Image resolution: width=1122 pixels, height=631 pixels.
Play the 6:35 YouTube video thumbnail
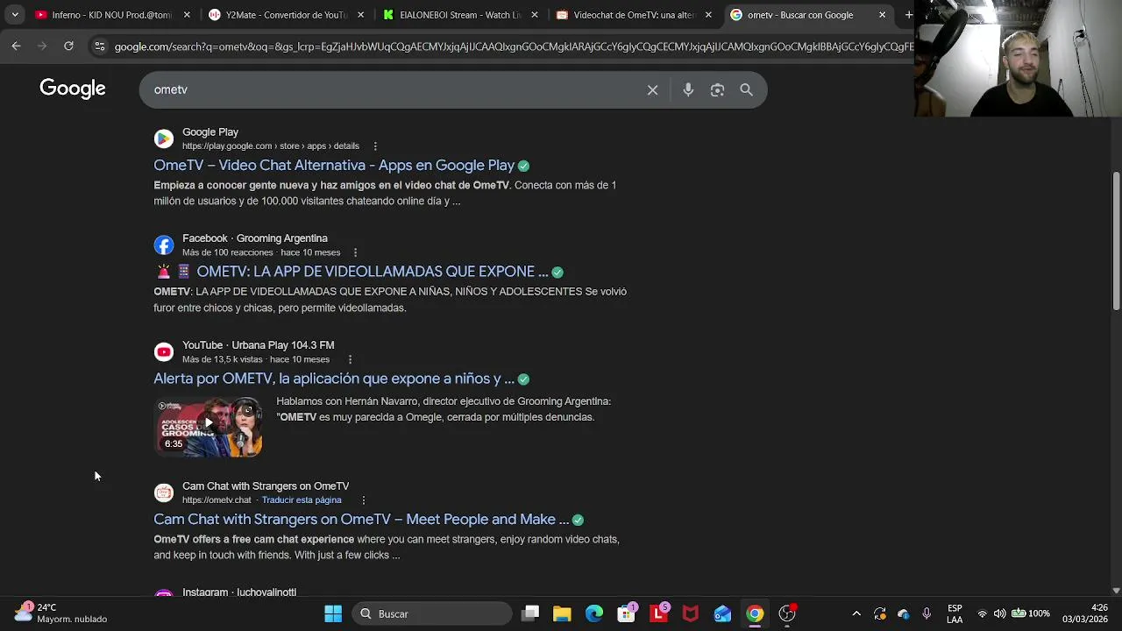209,426
